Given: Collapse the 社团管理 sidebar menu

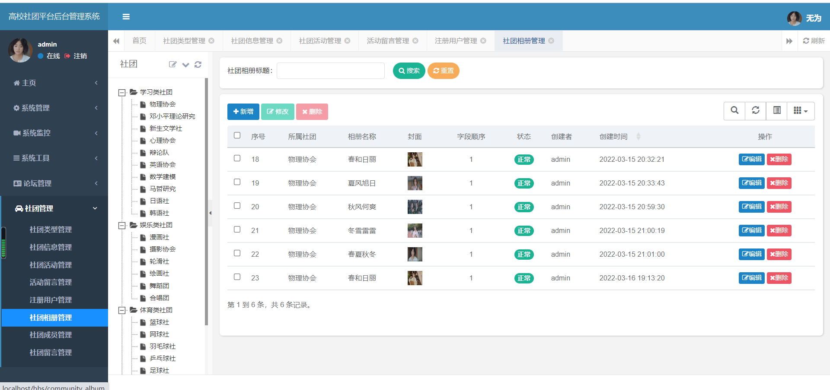Looking at the screenshot, I should (54, 208).
